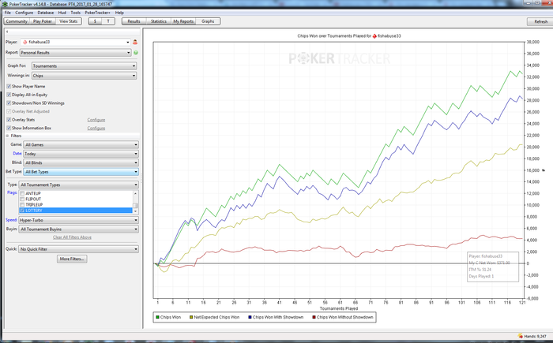Disable Display All-in Equity checkbox
The height and width of the screenshot is (343, 553).
pos(9,94)
